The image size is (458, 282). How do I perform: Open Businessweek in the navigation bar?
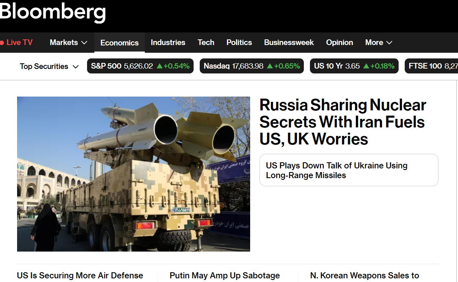289,43
